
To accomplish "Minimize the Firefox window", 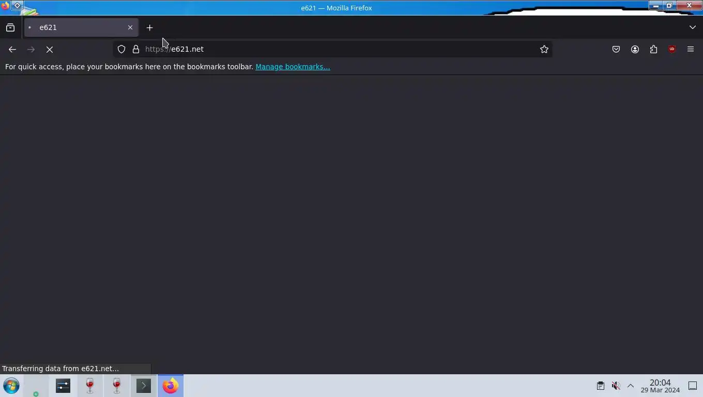I will [655, 6].
